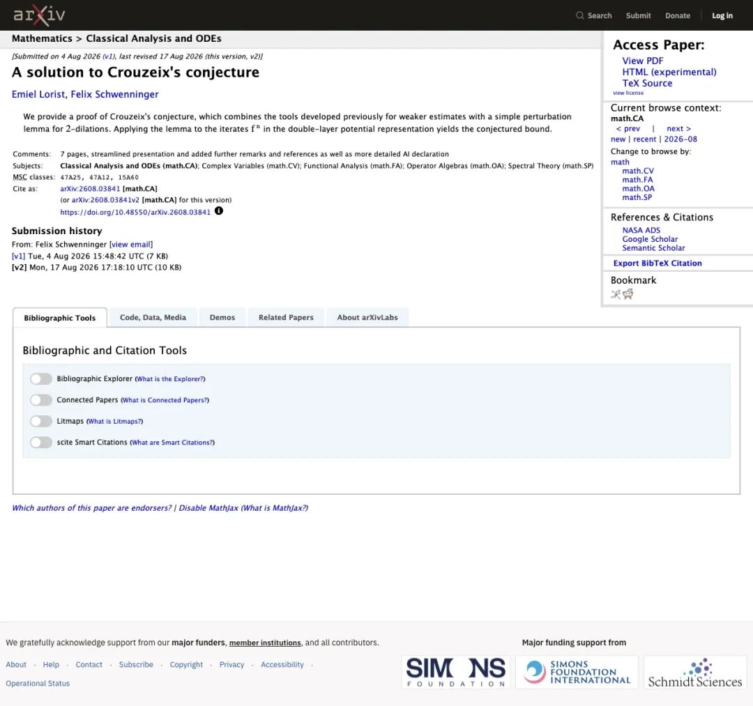The height and width of the screenshot is (706, 753).
Task: Open the Operational Status link
Action: tap(38, 684)
